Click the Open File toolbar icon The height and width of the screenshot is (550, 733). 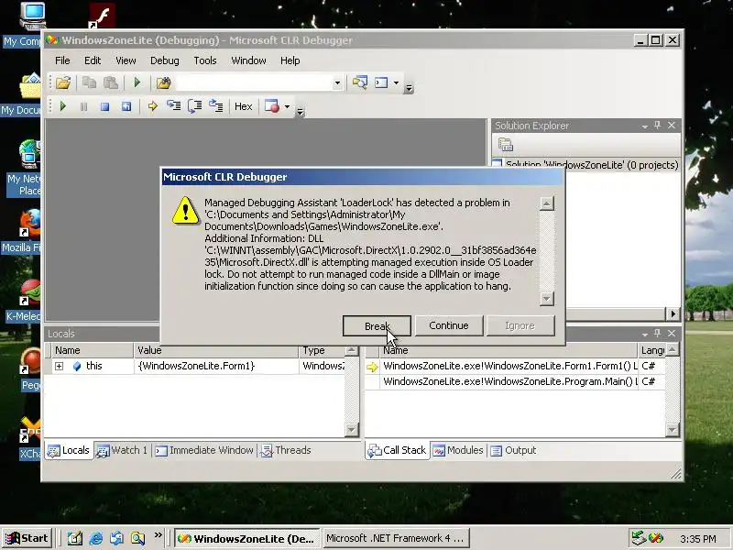pos(63,83)
